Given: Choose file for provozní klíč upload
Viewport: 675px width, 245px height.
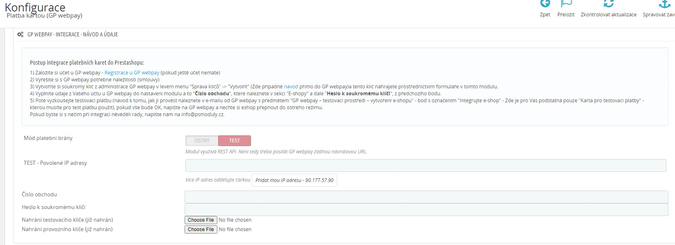Looking at the screenshot, I should 201,229.
